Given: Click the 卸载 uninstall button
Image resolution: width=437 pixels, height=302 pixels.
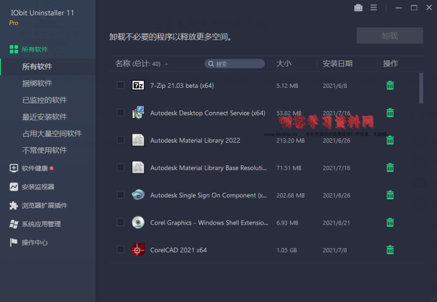Looking at the screenshot, I should click(390, 36).
